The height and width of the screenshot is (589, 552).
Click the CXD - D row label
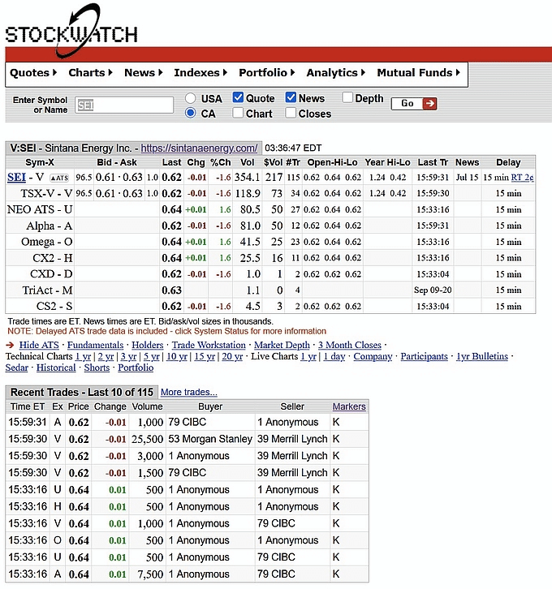[51, 274]
